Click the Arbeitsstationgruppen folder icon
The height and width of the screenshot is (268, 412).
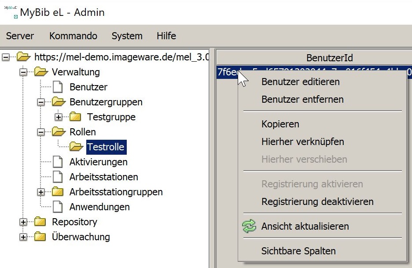tap(58, 192)
